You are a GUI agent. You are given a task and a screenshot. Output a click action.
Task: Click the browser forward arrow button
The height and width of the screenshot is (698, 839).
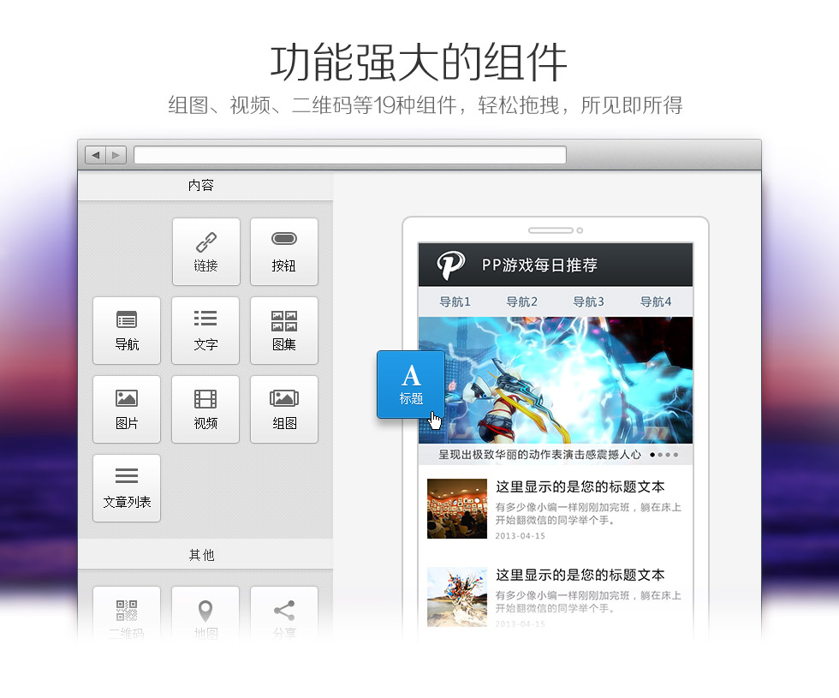pos(116,155)
